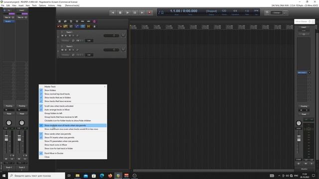Solo Track 1 in the track panel
This screenshot has width=319, height=179.
[x=66, y=36]
